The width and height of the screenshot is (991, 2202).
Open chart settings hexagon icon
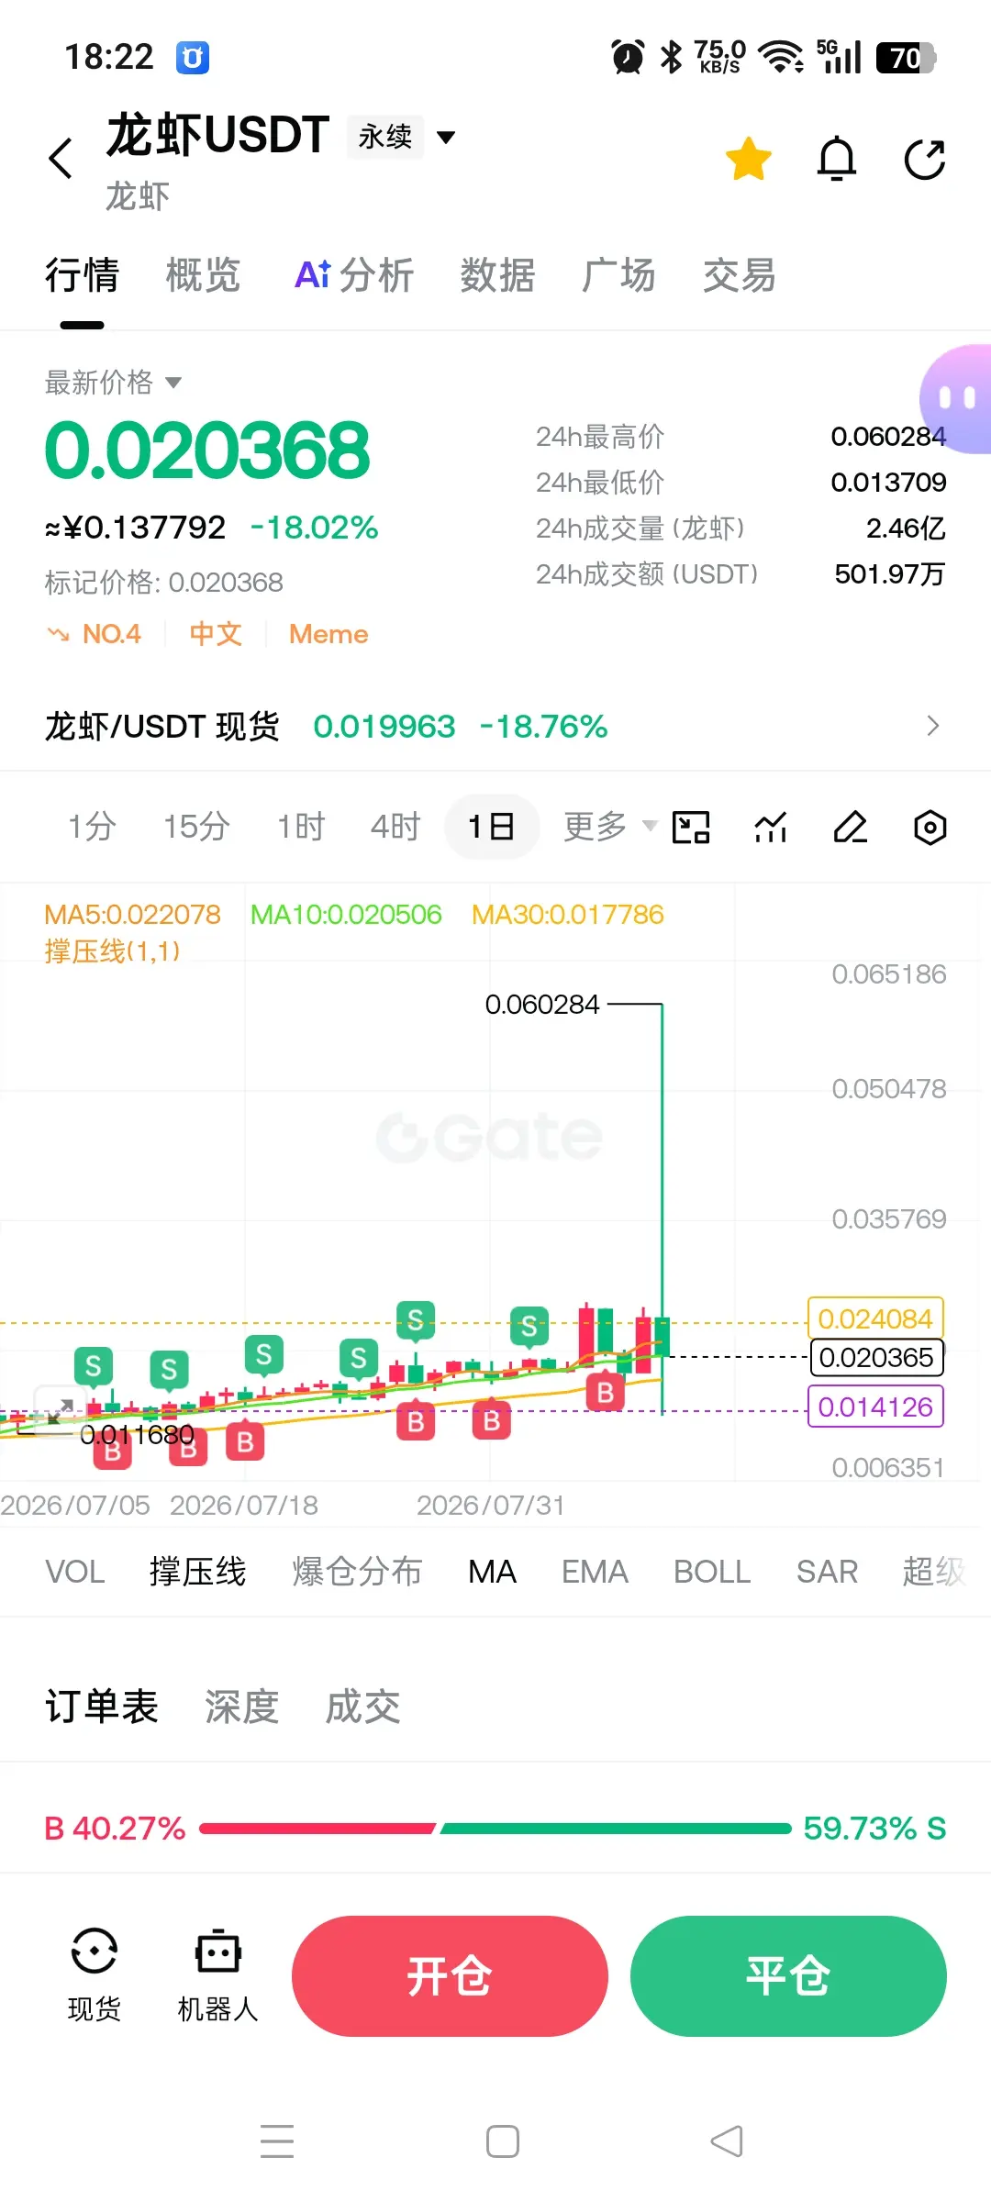pos(930,827)
